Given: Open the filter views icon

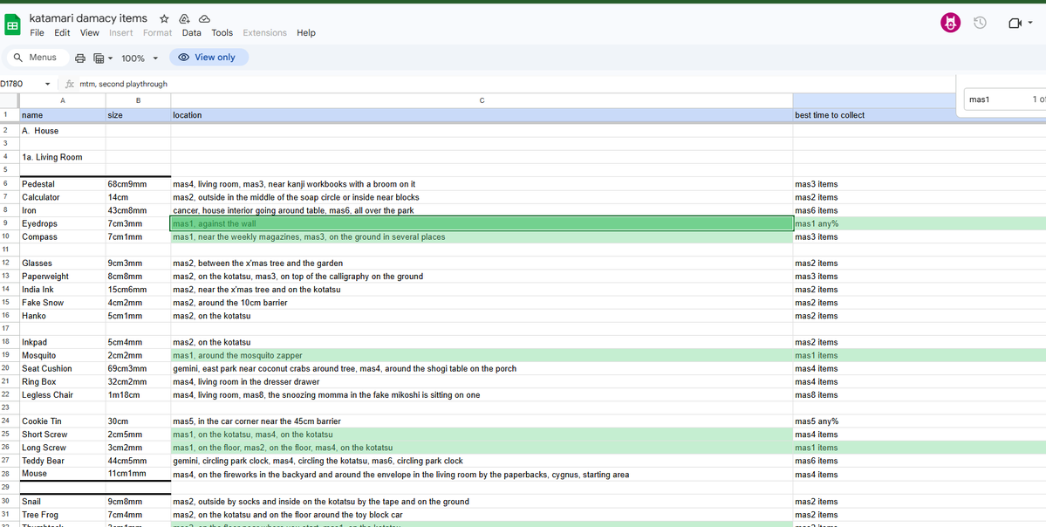Looking at the screenshot, I should click(99, 58).
